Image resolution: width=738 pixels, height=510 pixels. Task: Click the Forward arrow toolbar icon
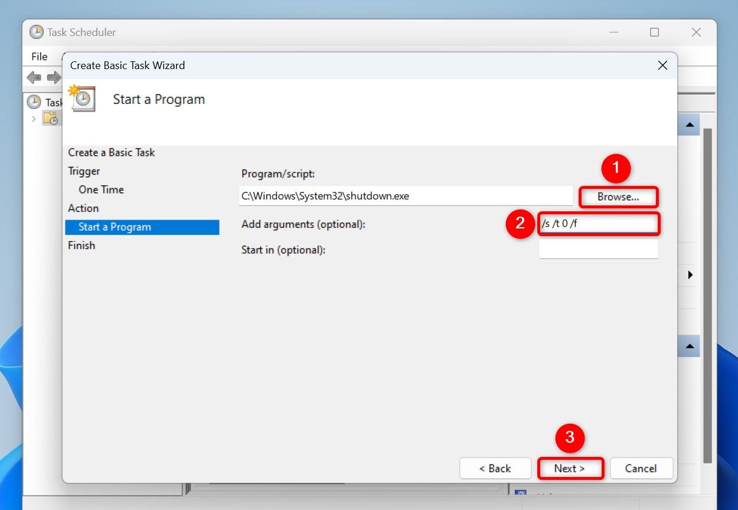click(54, 77)
